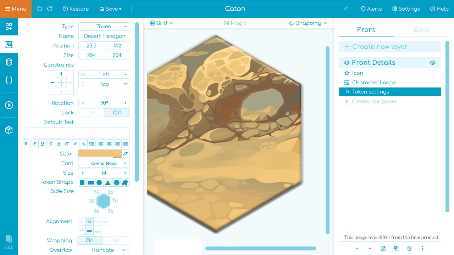Click the Restore button
Screen dimensions: 454x255
coord(76,9)
